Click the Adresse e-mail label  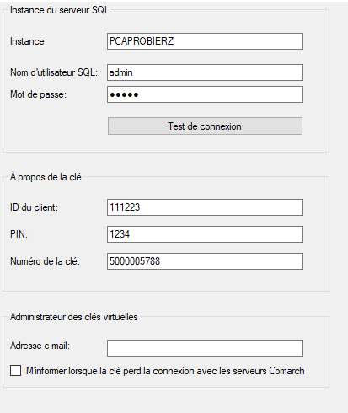[40, 346]
